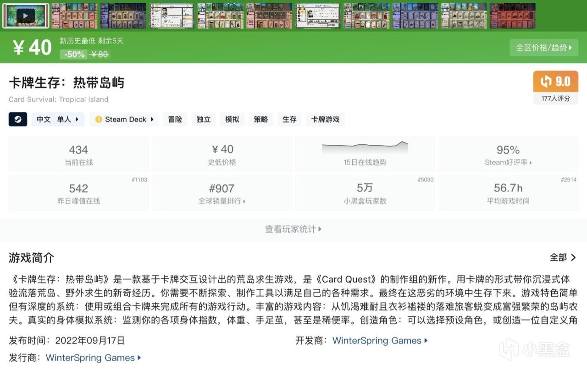Open the 开发商 WinterSpring Games link
The image size is (587, 370).
click(x=380, y=341)
